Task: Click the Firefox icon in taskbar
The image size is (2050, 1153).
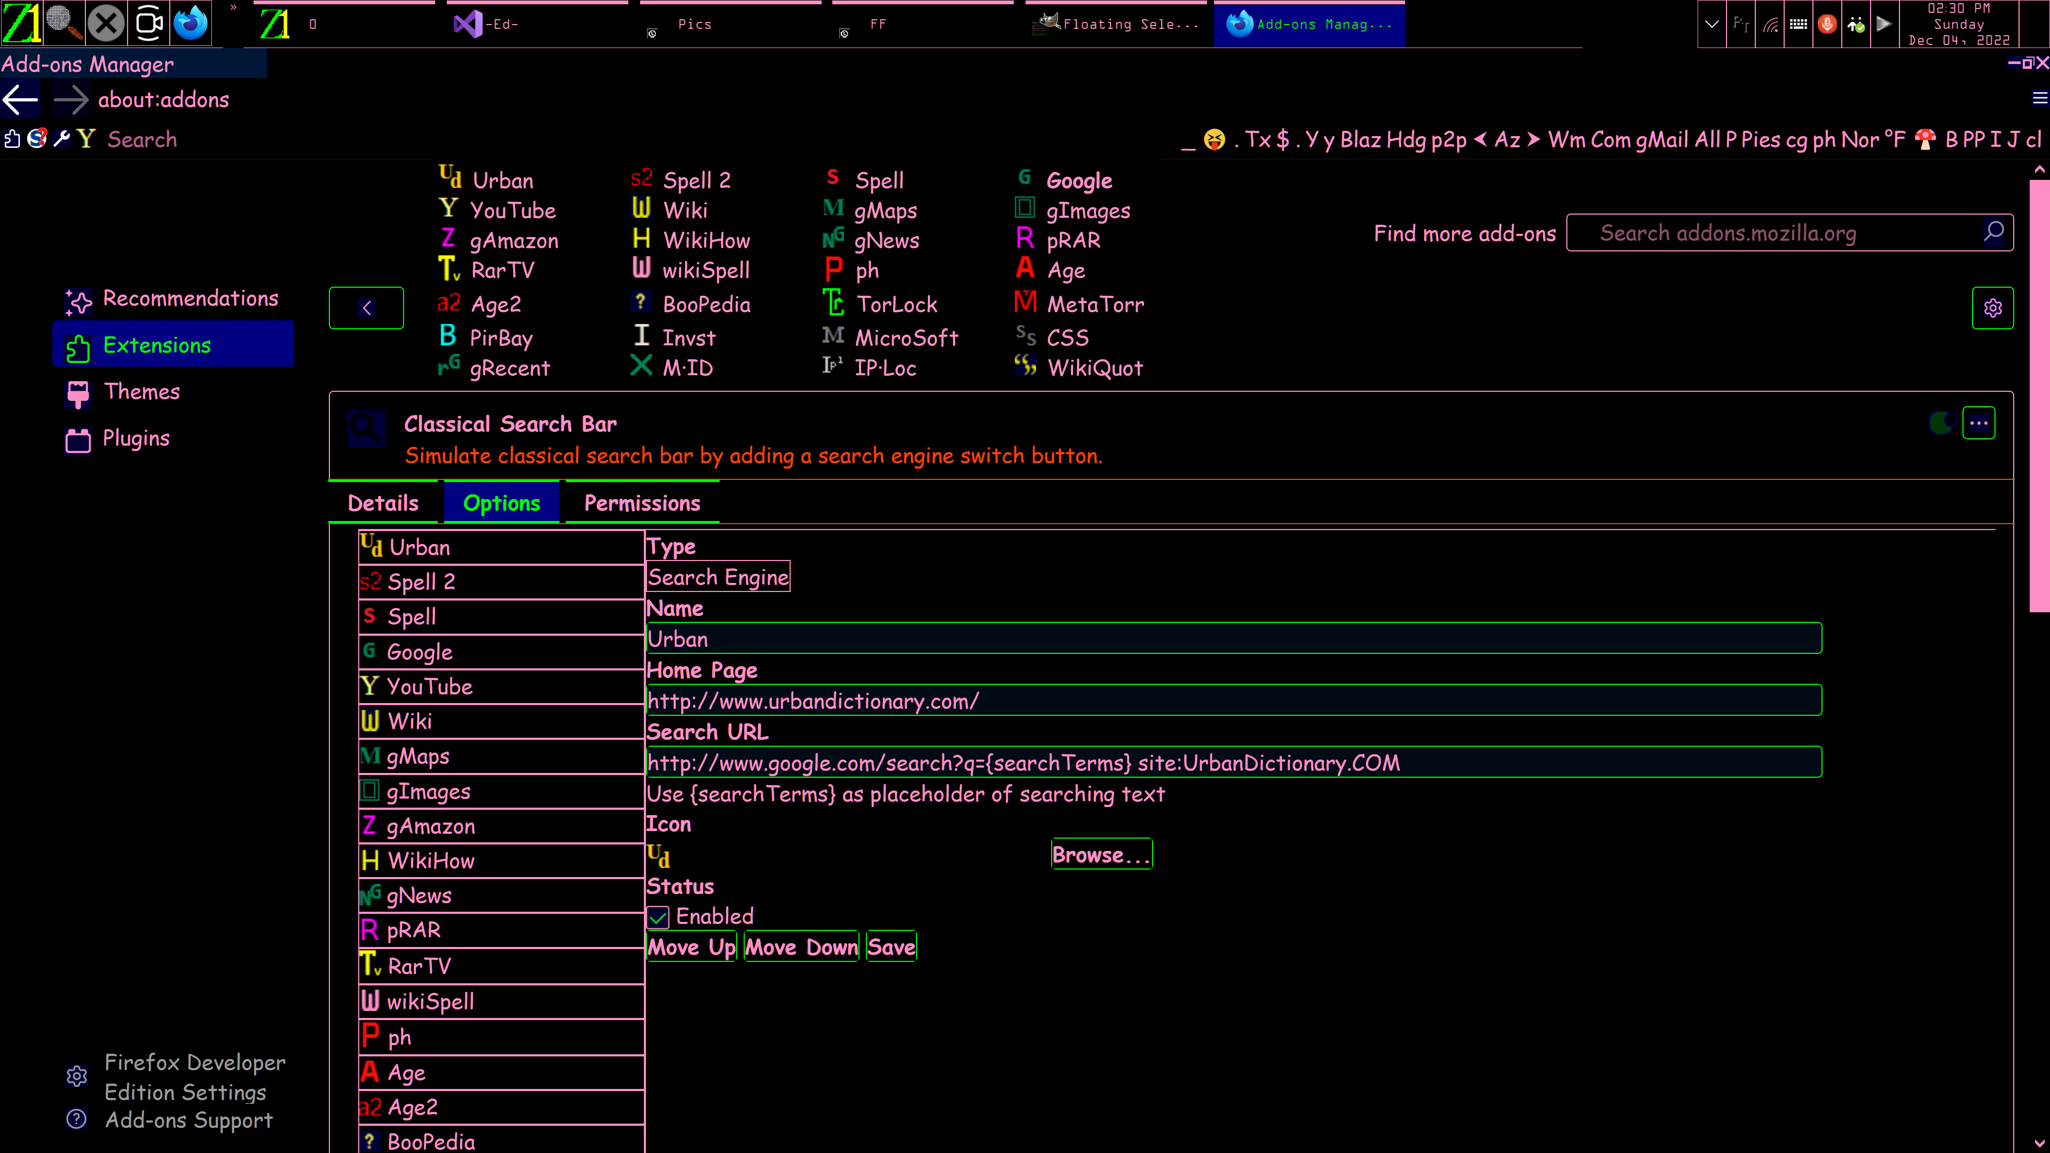Action: (x=191, y=23)
